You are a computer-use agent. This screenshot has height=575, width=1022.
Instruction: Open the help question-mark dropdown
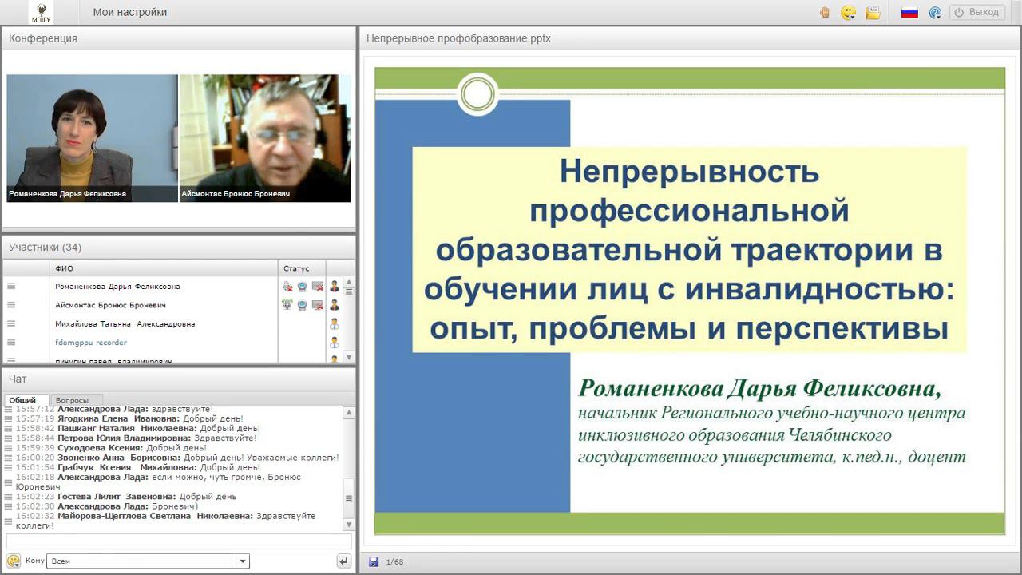[x=935, y=12]
